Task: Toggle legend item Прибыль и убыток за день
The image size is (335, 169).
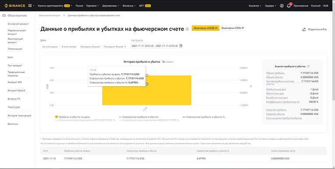Action: 72,117
